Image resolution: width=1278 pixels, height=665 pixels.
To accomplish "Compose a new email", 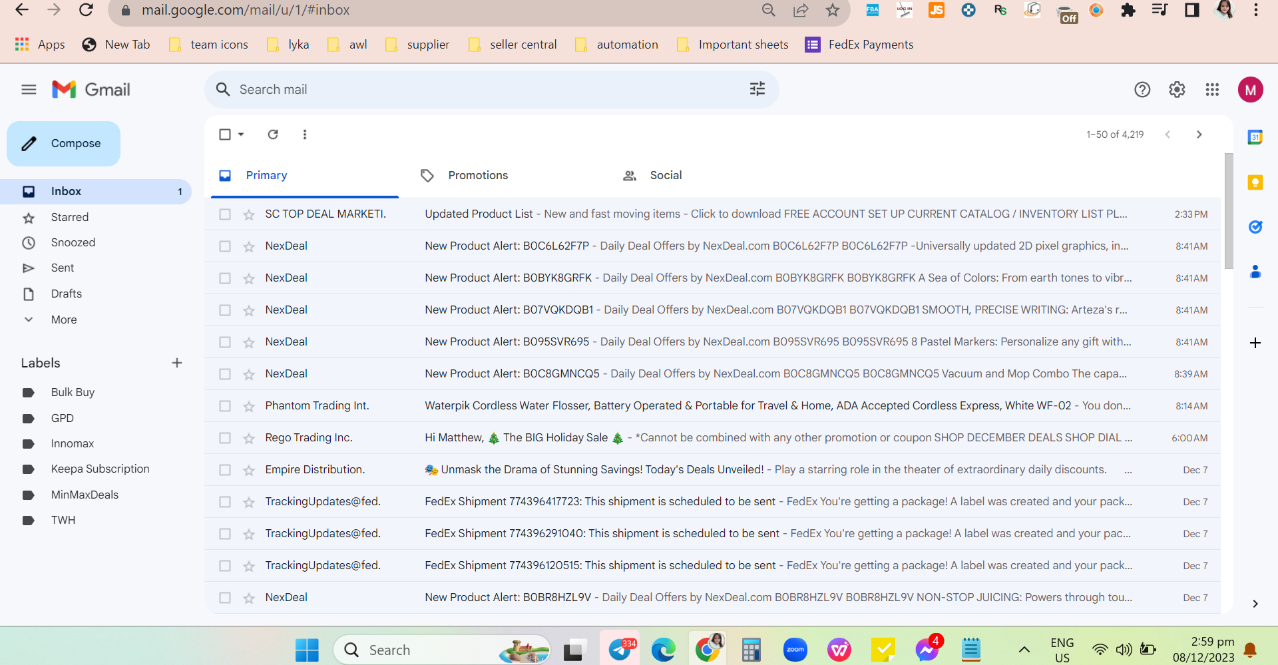I will coord(64,144).
